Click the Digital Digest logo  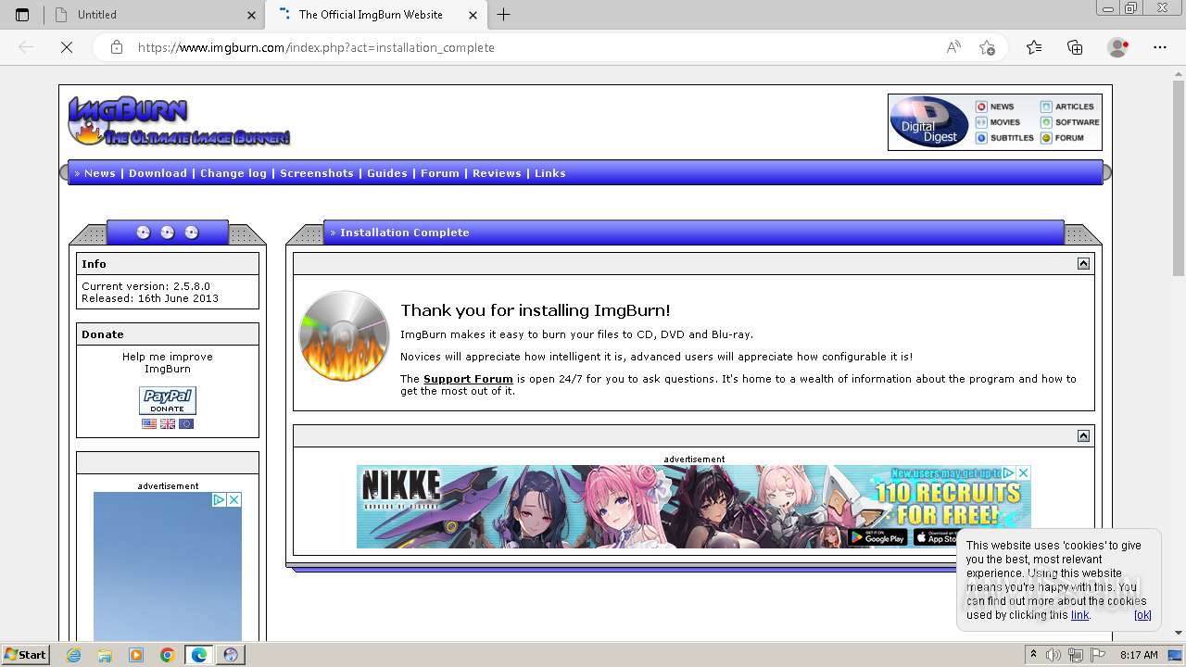click(929, 121)
